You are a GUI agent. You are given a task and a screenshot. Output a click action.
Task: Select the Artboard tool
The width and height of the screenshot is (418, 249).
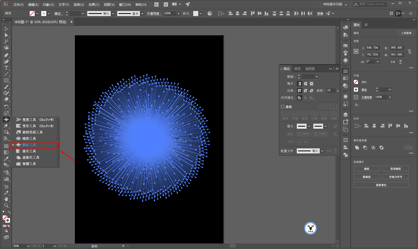click(x=6, y=186)
